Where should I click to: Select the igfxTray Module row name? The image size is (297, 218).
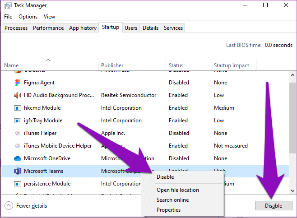coord(43,121)
